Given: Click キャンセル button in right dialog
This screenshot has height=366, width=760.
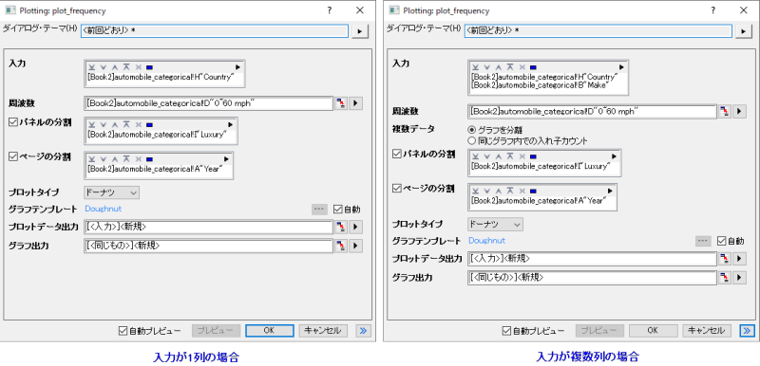Looking at the screenshot, I should 707,331.
